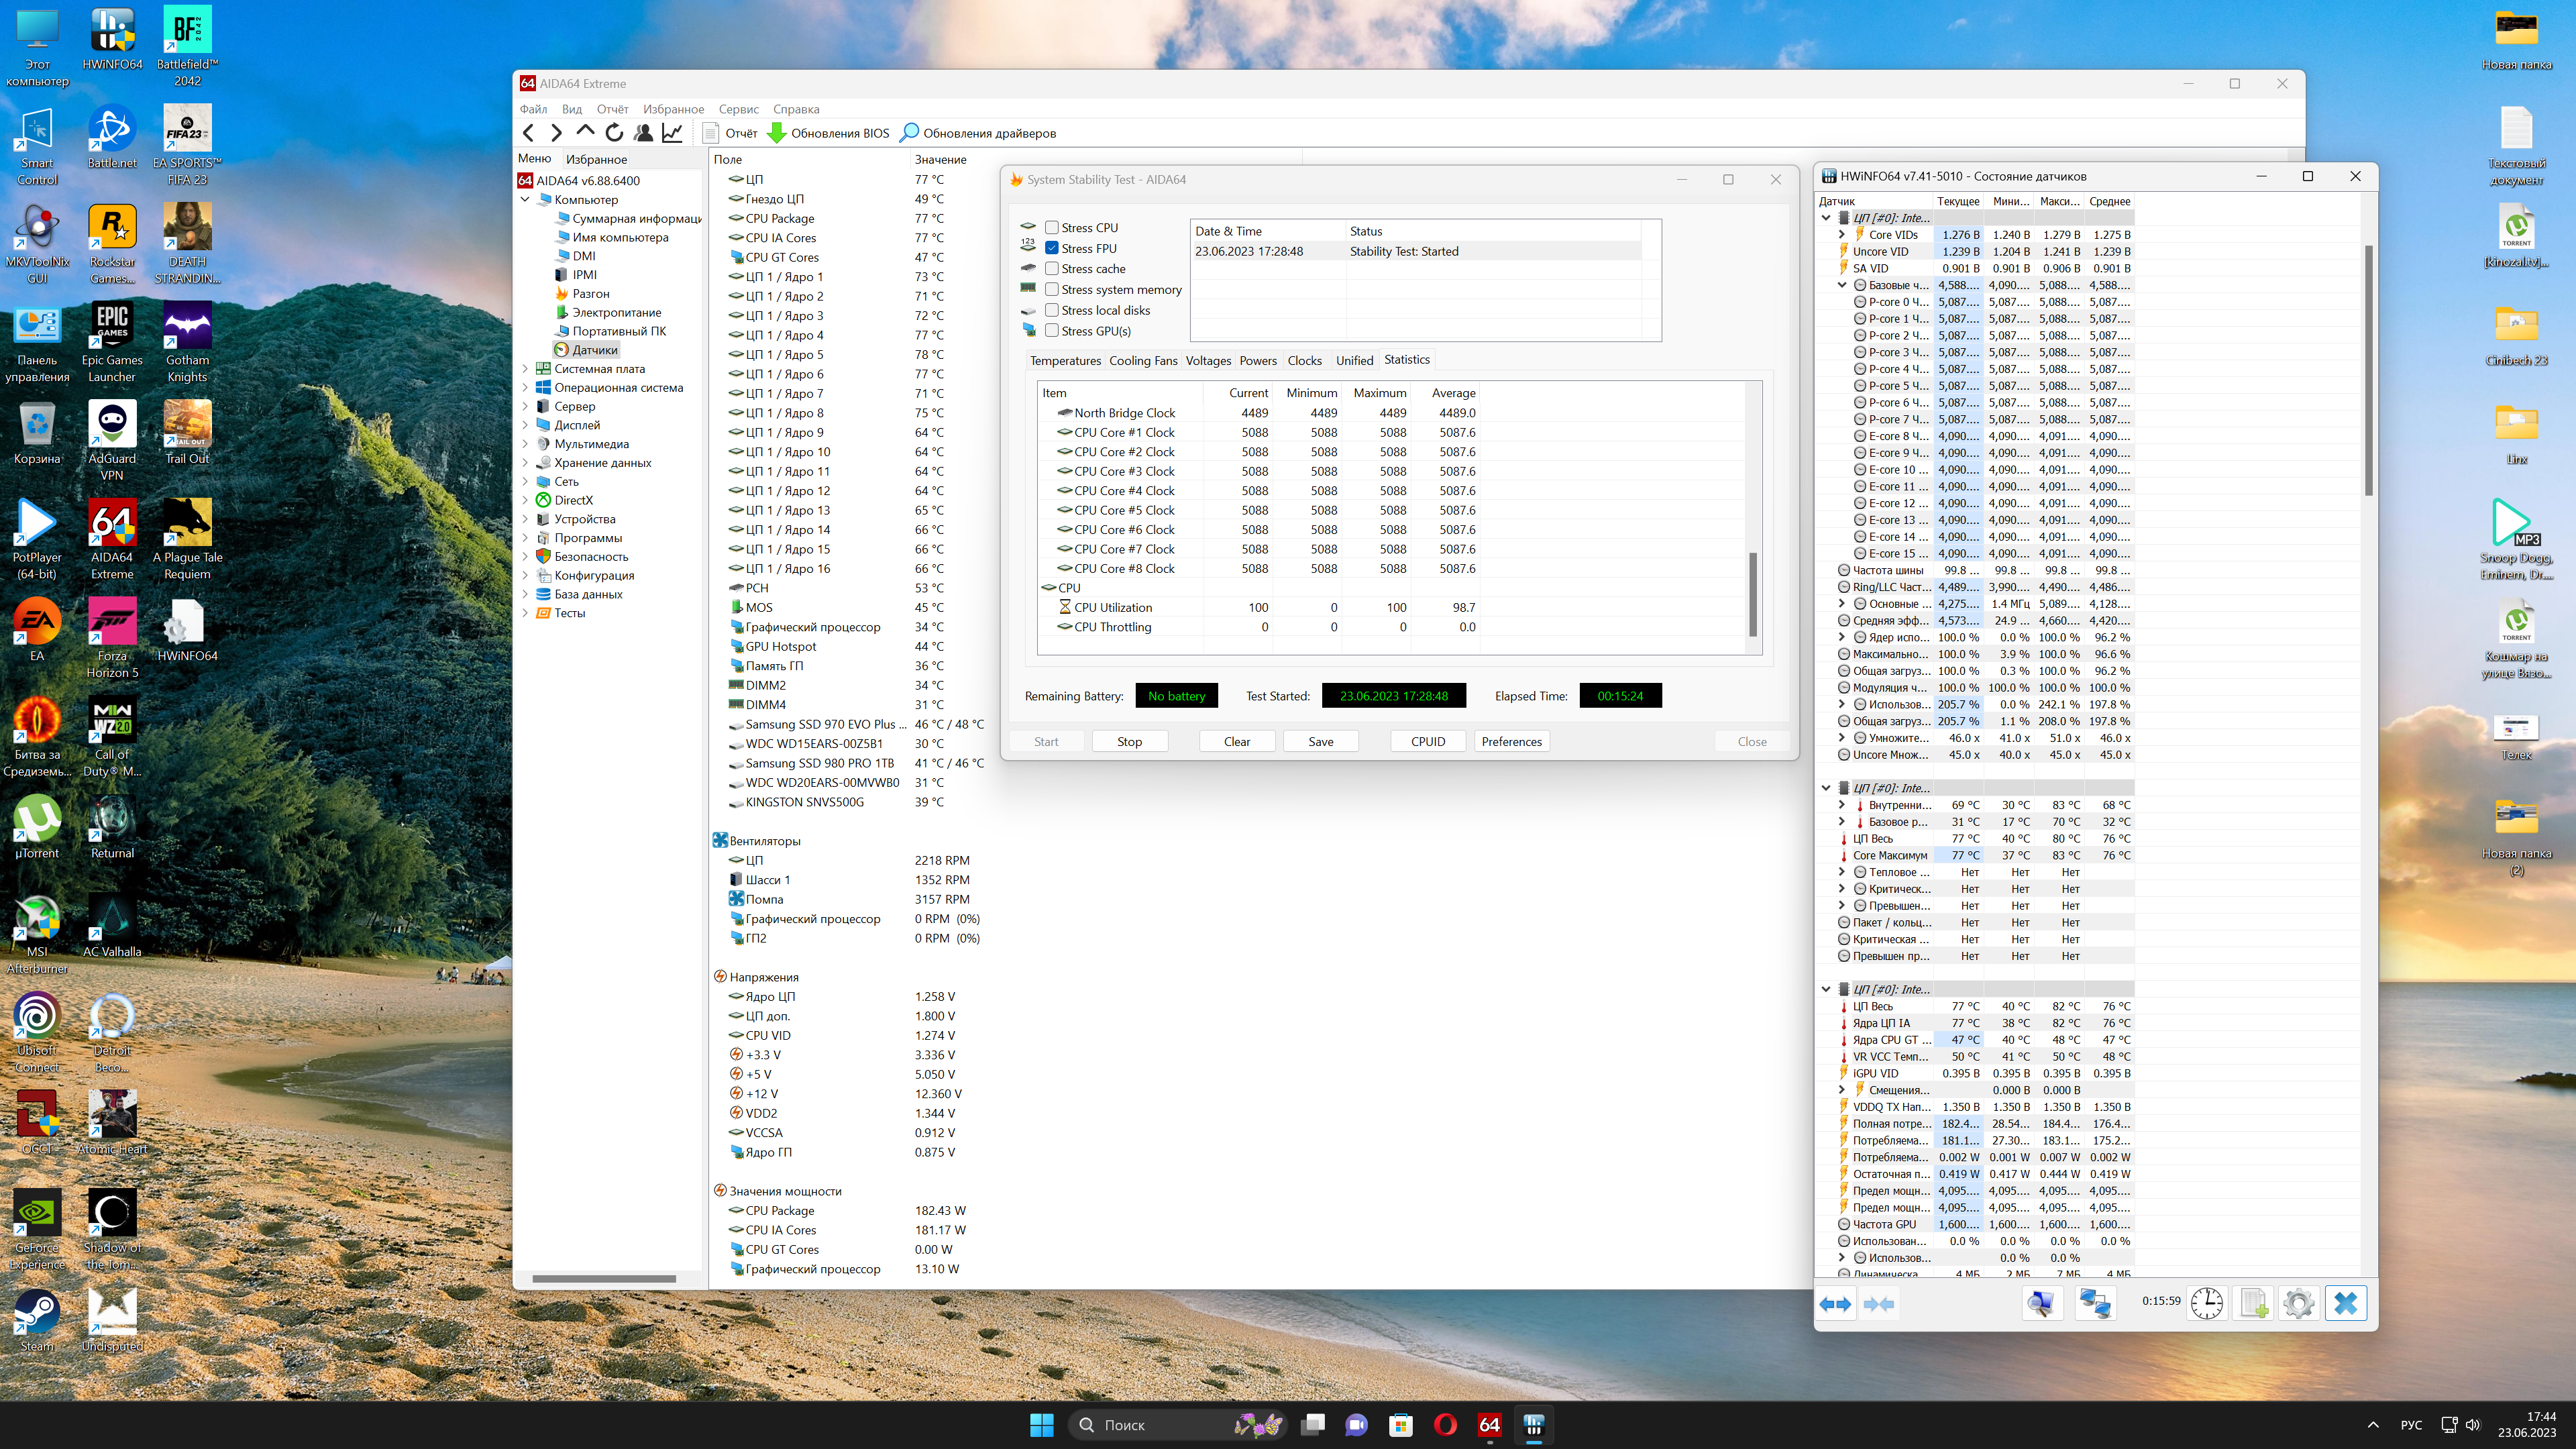Click the HWiNFO clock reset icon
Viewport: 2576px width, 1449px height.
pos(2207,1304)
